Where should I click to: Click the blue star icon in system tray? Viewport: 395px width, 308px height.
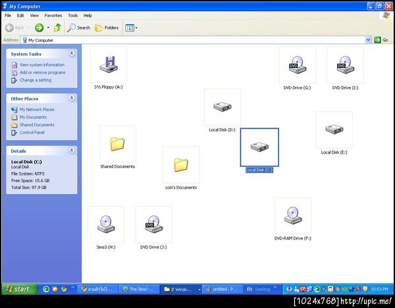(x=352, y=290)
